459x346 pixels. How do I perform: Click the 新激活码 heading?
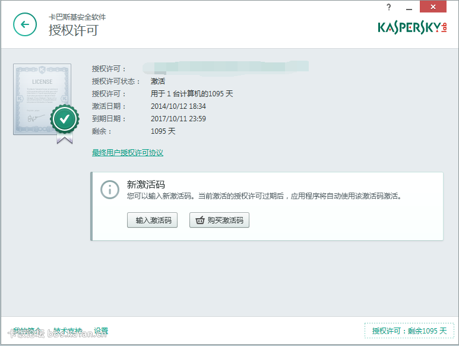click(x=146, y=184)
